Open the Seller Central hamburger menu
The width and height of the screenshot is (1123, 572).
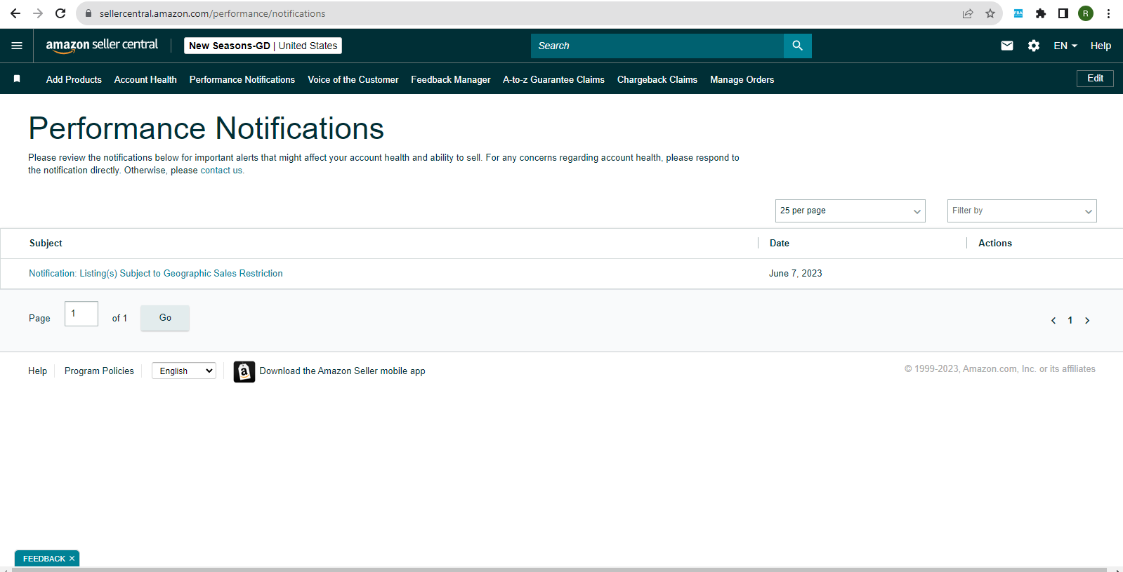click(x=17, y=46)
